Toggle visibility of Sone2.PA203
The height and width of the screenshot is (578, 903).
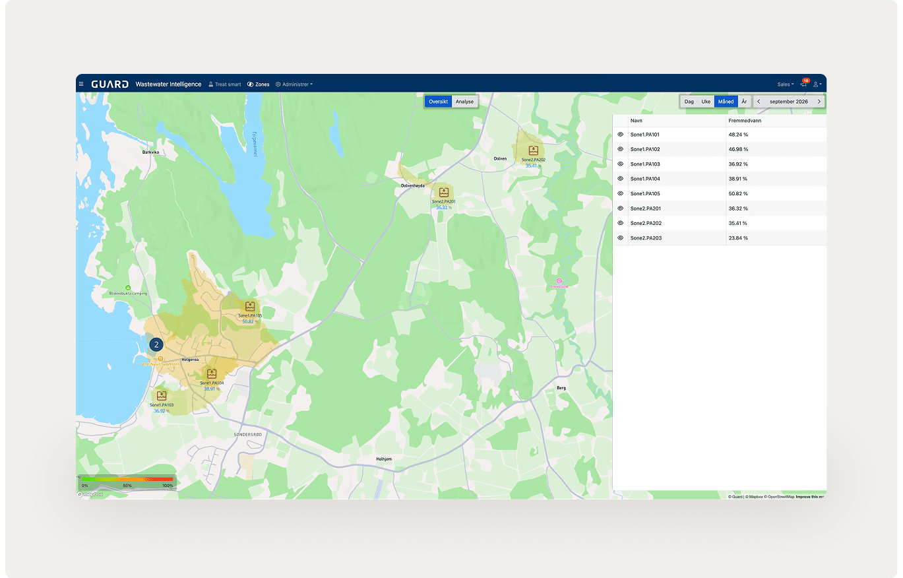[620, 238]
